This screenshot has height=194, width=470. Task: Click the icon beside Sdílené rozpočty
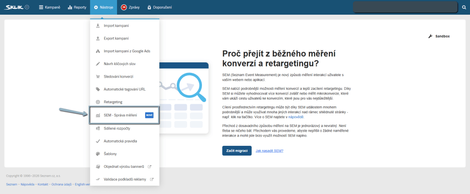[x=98, y=128]
